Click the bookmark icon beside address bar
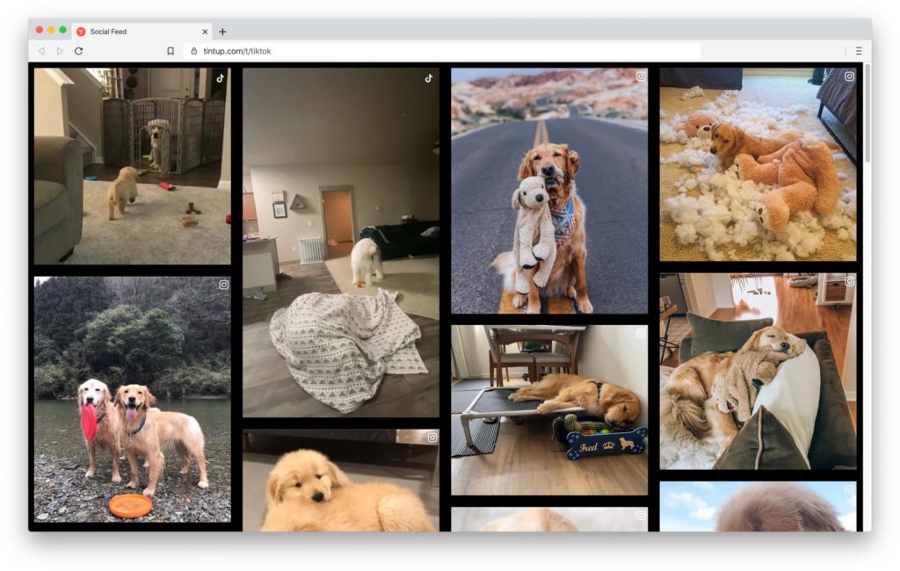The height and width of the screenshot is (571, 900). click(171, 51)
